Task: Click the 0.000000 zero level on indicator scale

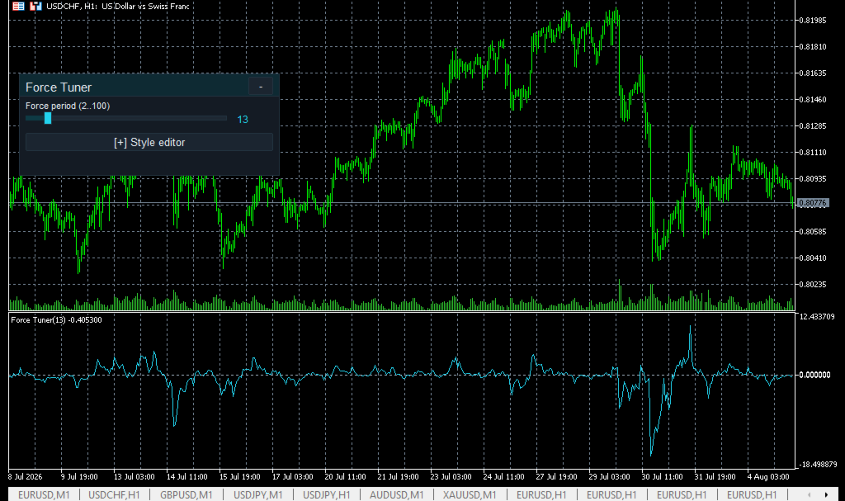Action: click(814, 375)
